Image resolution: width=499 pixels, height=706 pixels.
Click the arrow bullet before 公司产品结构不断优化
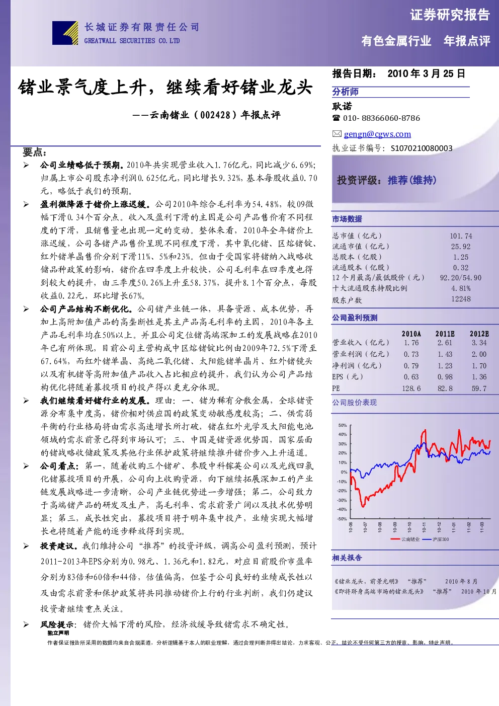point(26,309)
